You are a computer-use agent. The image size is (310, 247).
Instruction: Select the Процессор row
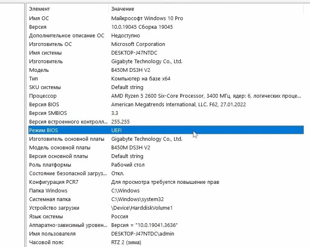pos(166,96)
